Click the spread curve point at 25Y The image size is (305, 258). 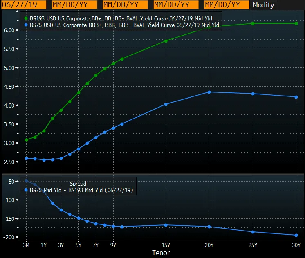point(253,232)
